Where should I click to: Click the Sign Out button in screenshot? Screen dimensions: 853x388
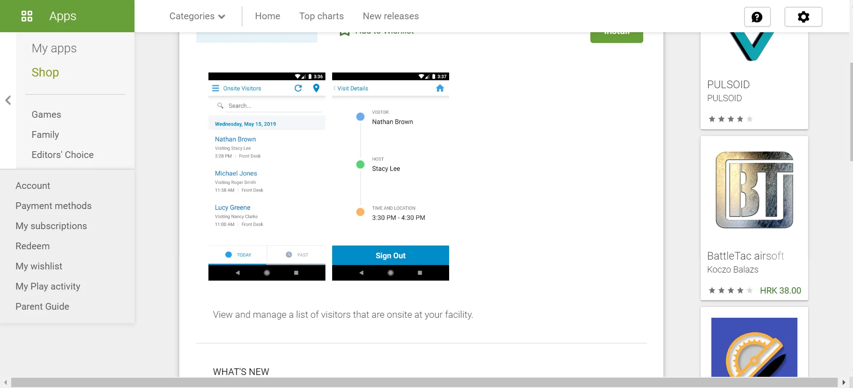point(390,256)
